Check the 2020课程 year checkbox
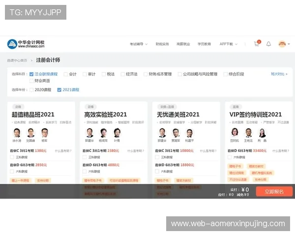Viewport: 295px width, 236px height. tap(31, 90)
